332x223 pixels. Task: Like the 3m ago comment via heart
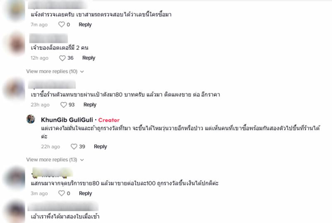pyautogui.click(x=61, y=193)
